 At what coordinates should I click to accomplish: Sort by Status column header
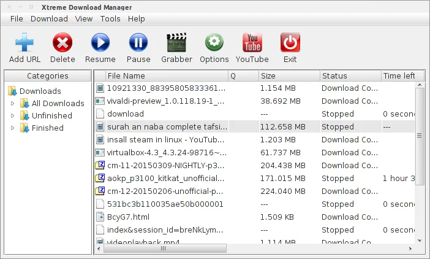tap(350, 76)
